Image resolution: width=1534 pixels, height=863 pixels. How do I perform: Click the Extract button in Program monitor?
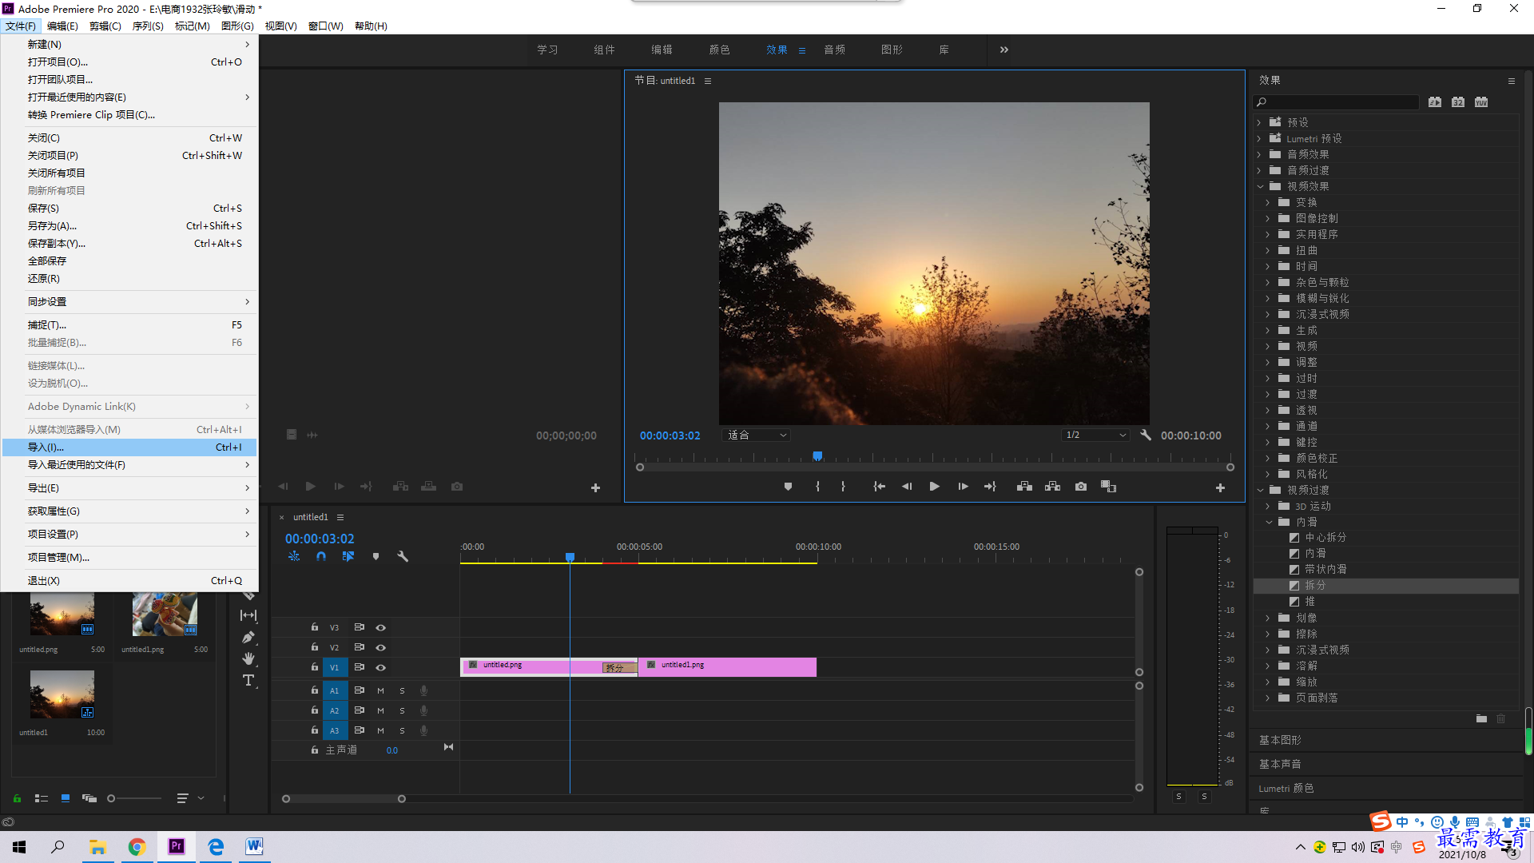click(1052, 487)
